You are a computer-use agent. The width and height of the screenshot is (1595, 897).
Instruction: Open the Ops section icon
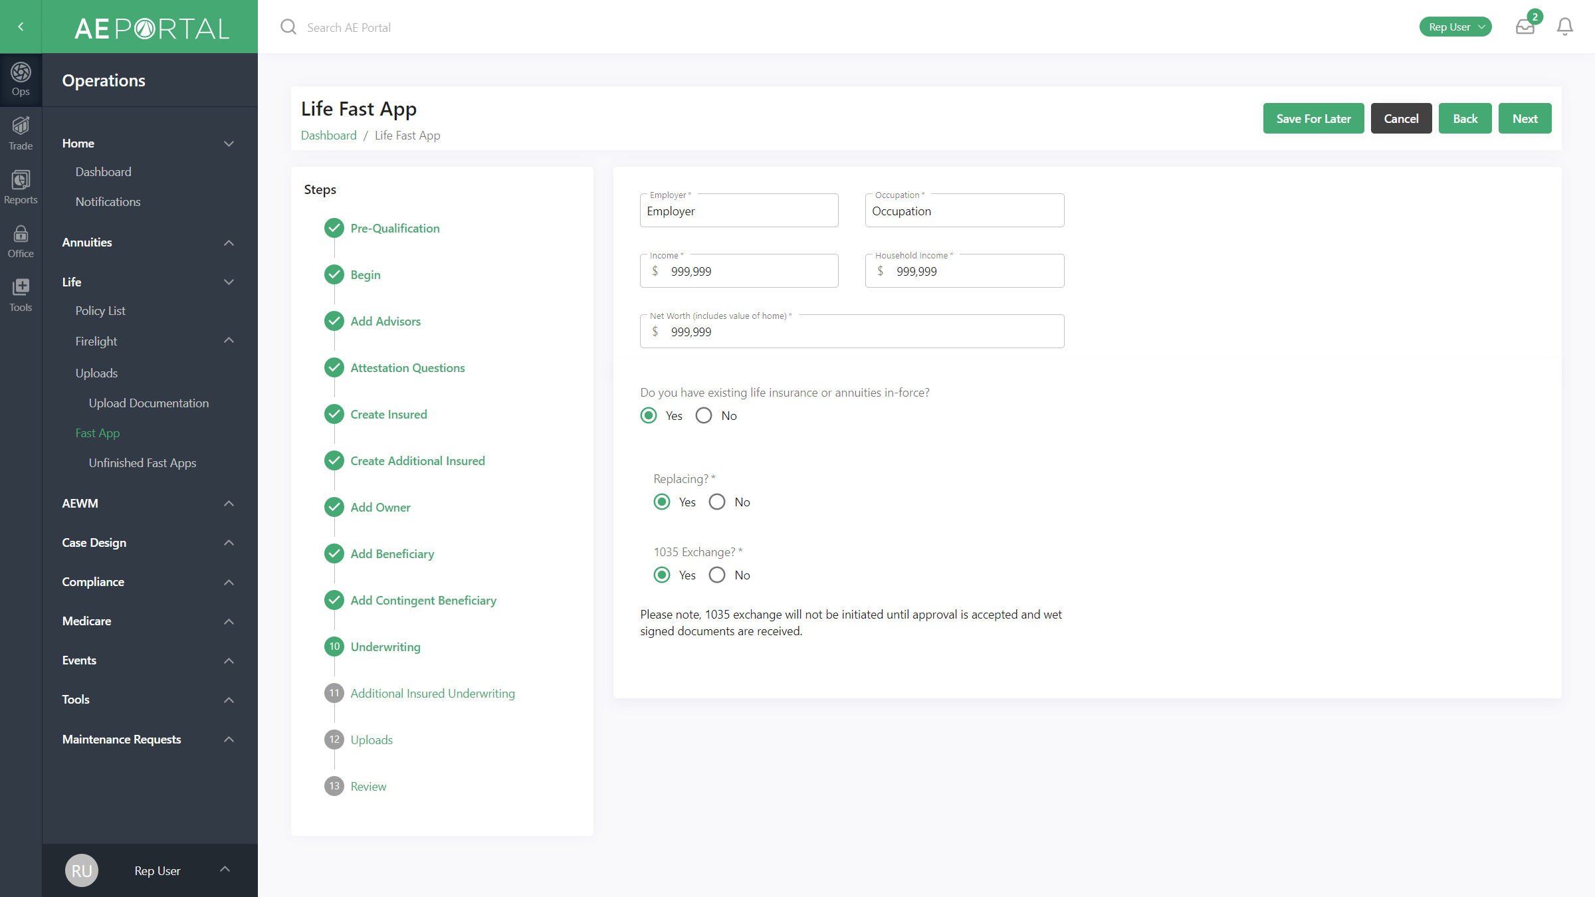point(21,79)
